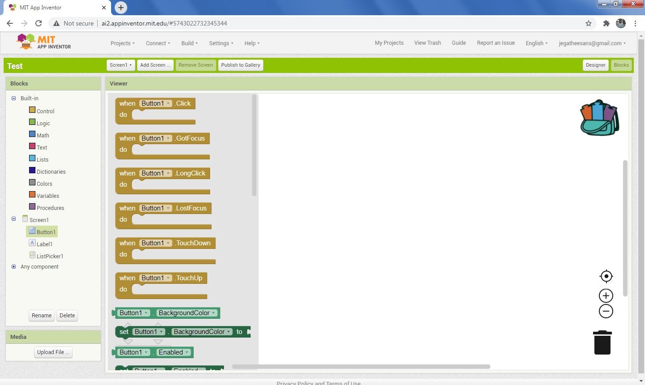Click the Add Screen button
The image size is (645, 385).
(x=155, y=65)
